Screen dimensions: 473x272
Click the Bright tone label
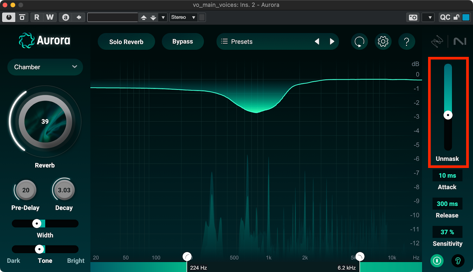[x=76, y=261]
